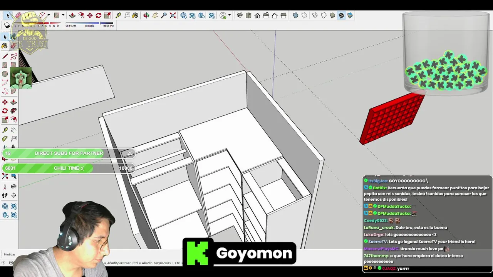This screenshot has height=277, width=493.
Task: Open the rectangle shapes dropdown arrow
Action: 63,15
